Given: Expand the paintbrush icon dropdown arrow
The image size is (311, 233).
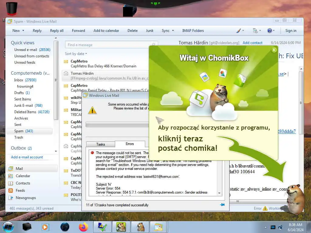Looking at the screenshot, I should tap(243, 31).
